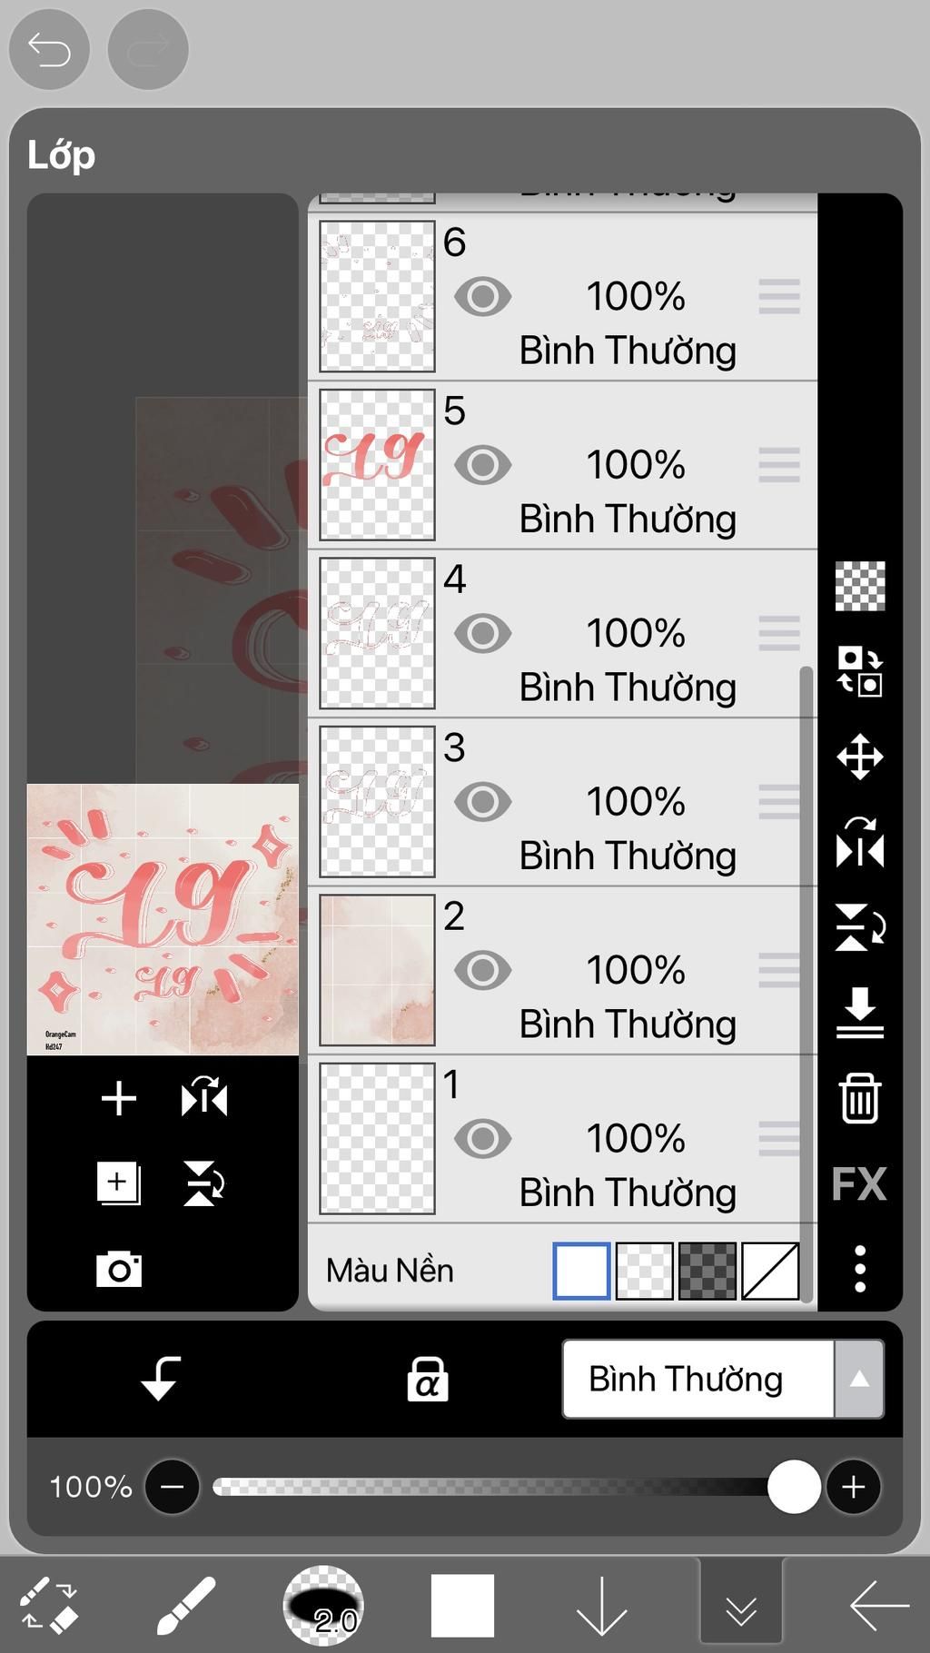
Task: Increase opacity with the plus button
Action: (x=853, y=1487)
